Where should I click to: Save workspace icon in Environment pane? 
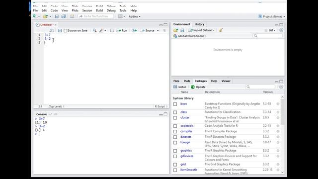pos(182,30)
